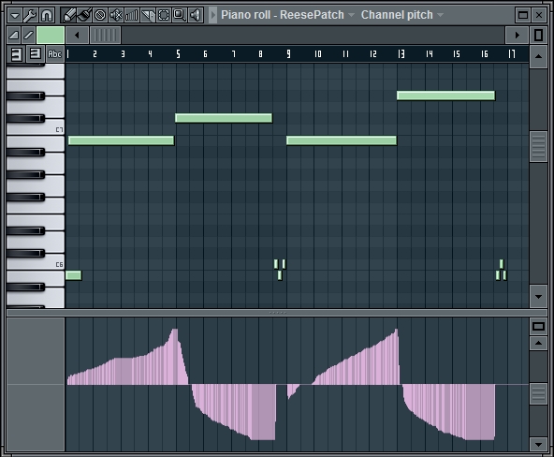The height and width of the screenshot is (457, 554).
Task: Toggle the slide note button
Action: click(28, 35)
